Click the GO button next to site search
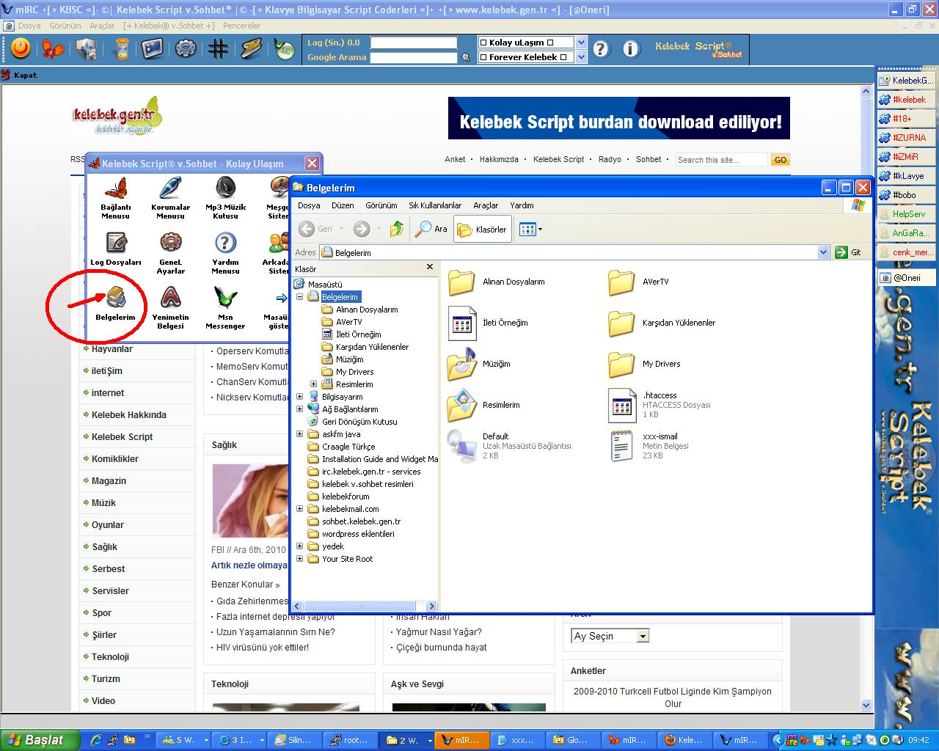Screen dimensions: 939x751 tap(780, 160)
